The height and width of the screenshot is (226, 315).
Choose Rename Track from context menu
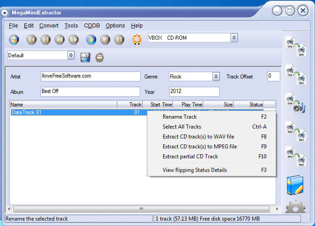click(212, 117)
